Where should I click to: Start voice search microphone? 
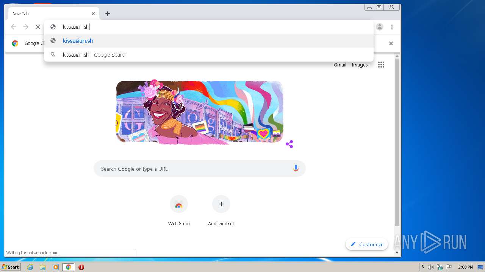pyautogui.click(x=296, y=169)
